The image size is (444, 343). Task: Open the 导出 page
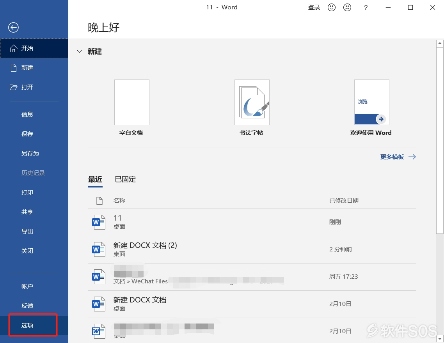tap(34, 232)
